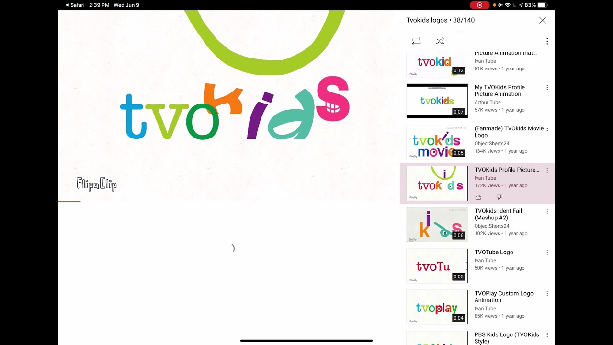The width and height of the screenshot is (613, 345).
Task: Open the TVOTube Logo title
Action: pyautogui.click(x=494, y=252)
